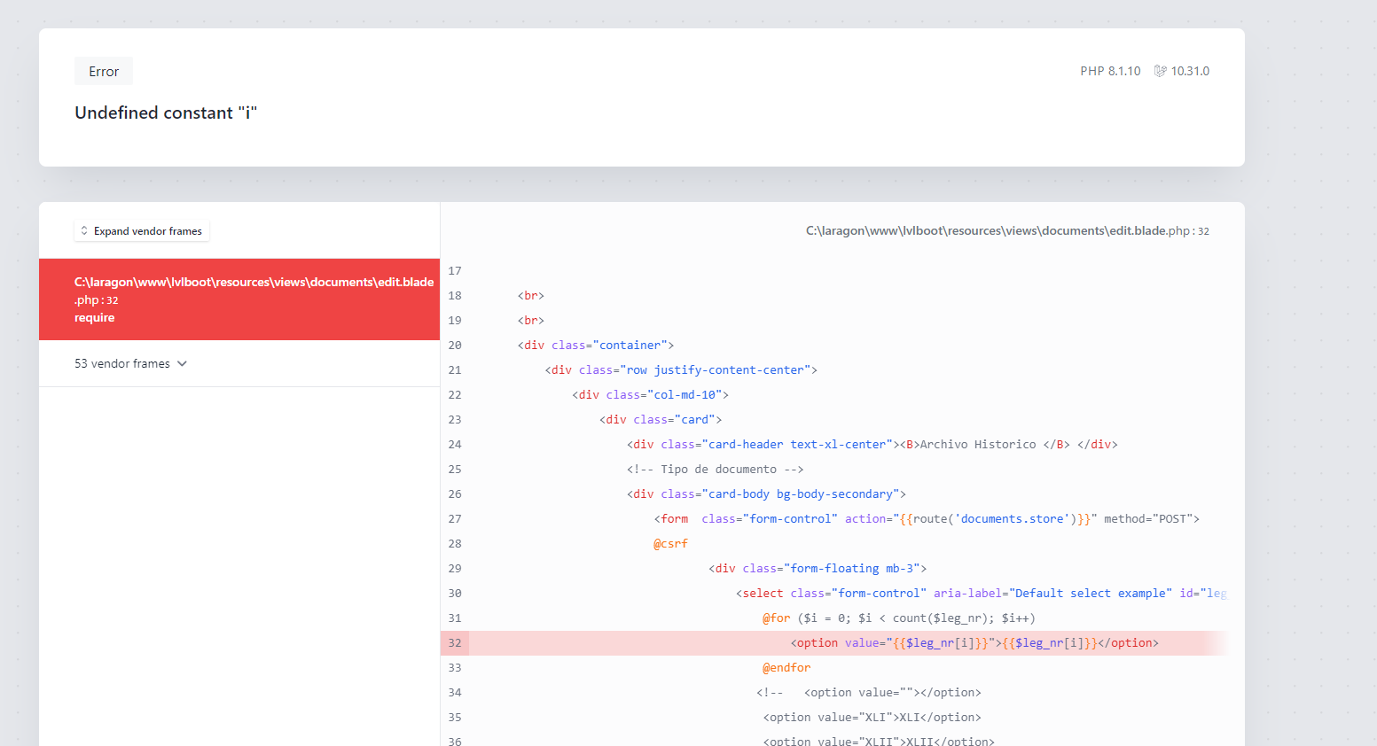The width and height of the screenshot is (1377, 746).
Task: Click the second br tag on line 19
Action: point(531,321)
